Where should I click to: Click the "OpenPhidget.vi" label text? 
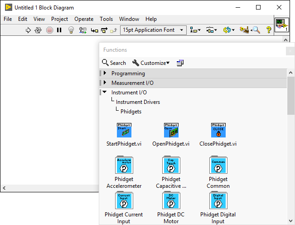point(171,144)
